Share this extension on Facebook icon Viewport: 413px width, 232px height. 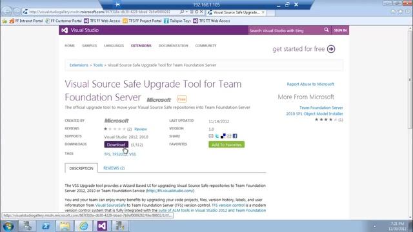pyautogui.click(x=235, y=136)
